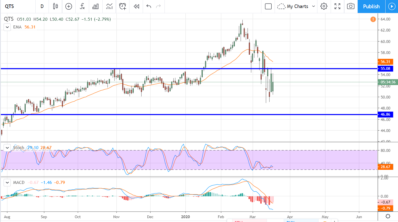
Task: Create an alert with the alarm clock icon
Action: pos(123,6)
